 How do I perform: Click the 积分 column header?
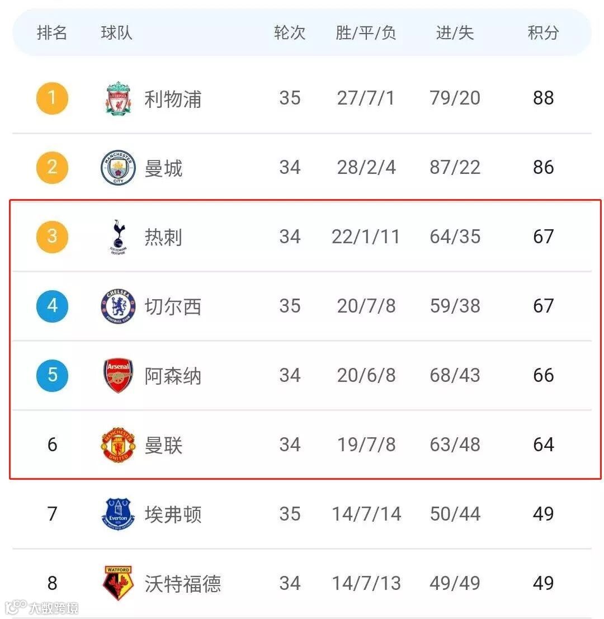click(x=543, y=33)
